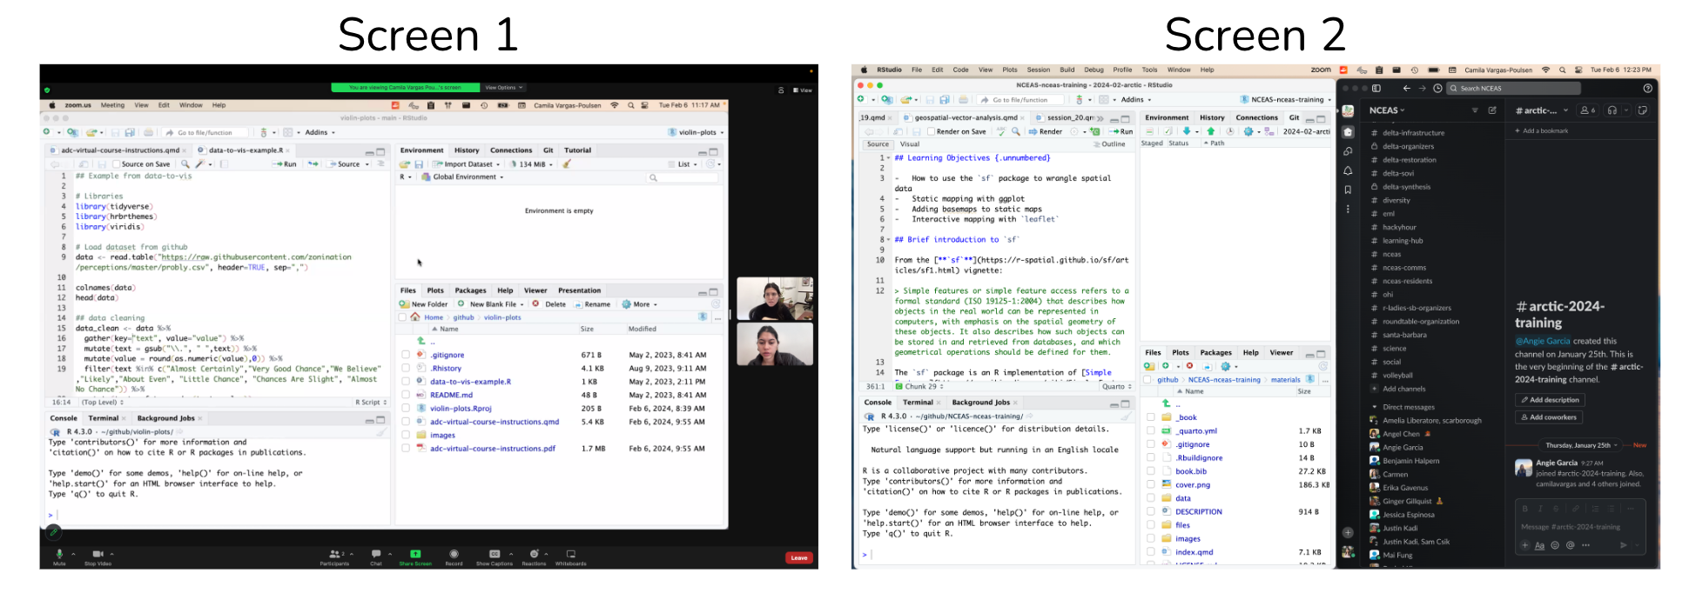This screenshot has height=593, width=1696.
Task: Switch to the Tutorial tab
Action: [577, 150]
